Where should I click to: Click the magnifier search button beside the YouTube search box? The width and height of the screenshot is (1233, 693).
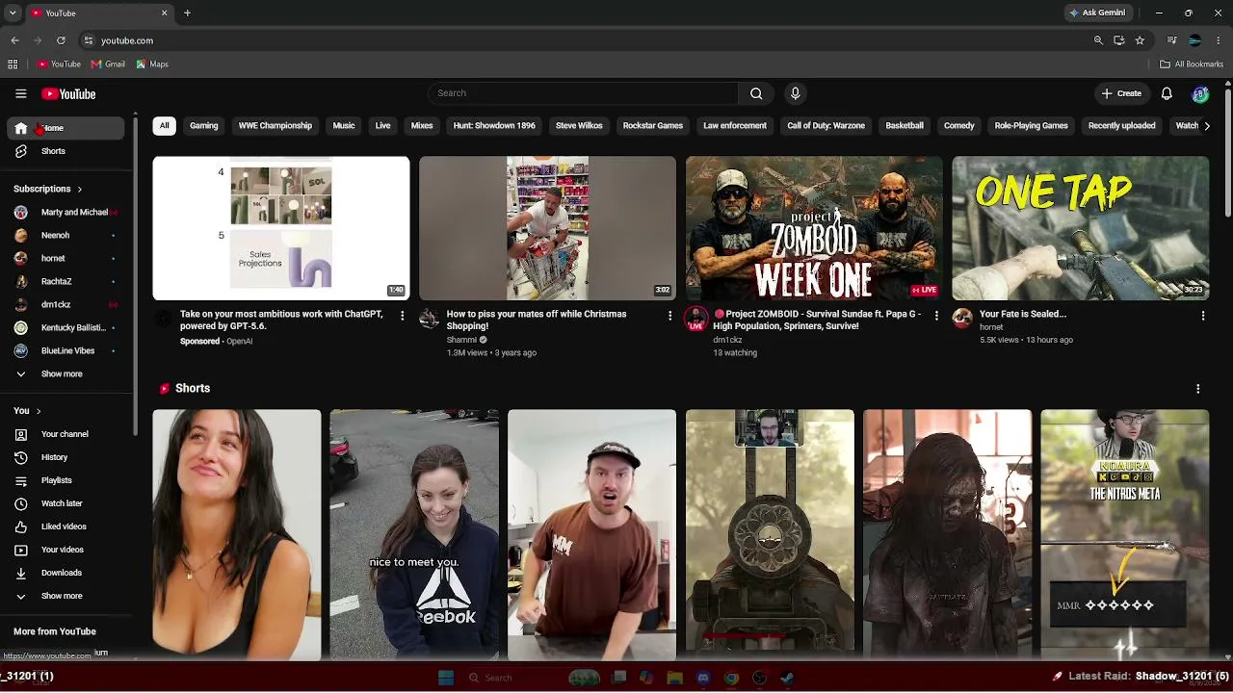pyautogui.click(x=756, y=93)
